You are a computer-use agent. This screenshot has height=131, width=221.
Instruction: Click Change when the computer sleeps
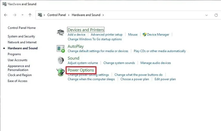point(91,79)
